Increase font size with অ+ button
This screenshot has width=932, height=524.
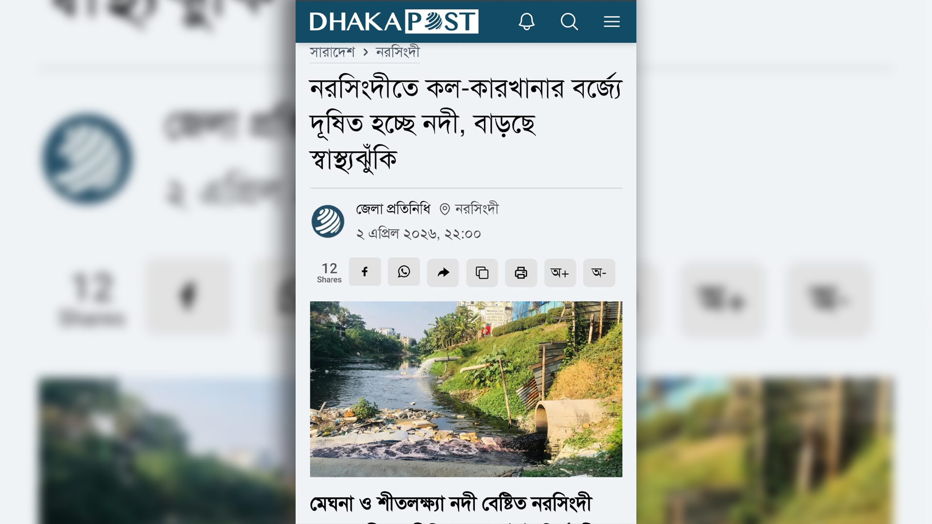560,273
